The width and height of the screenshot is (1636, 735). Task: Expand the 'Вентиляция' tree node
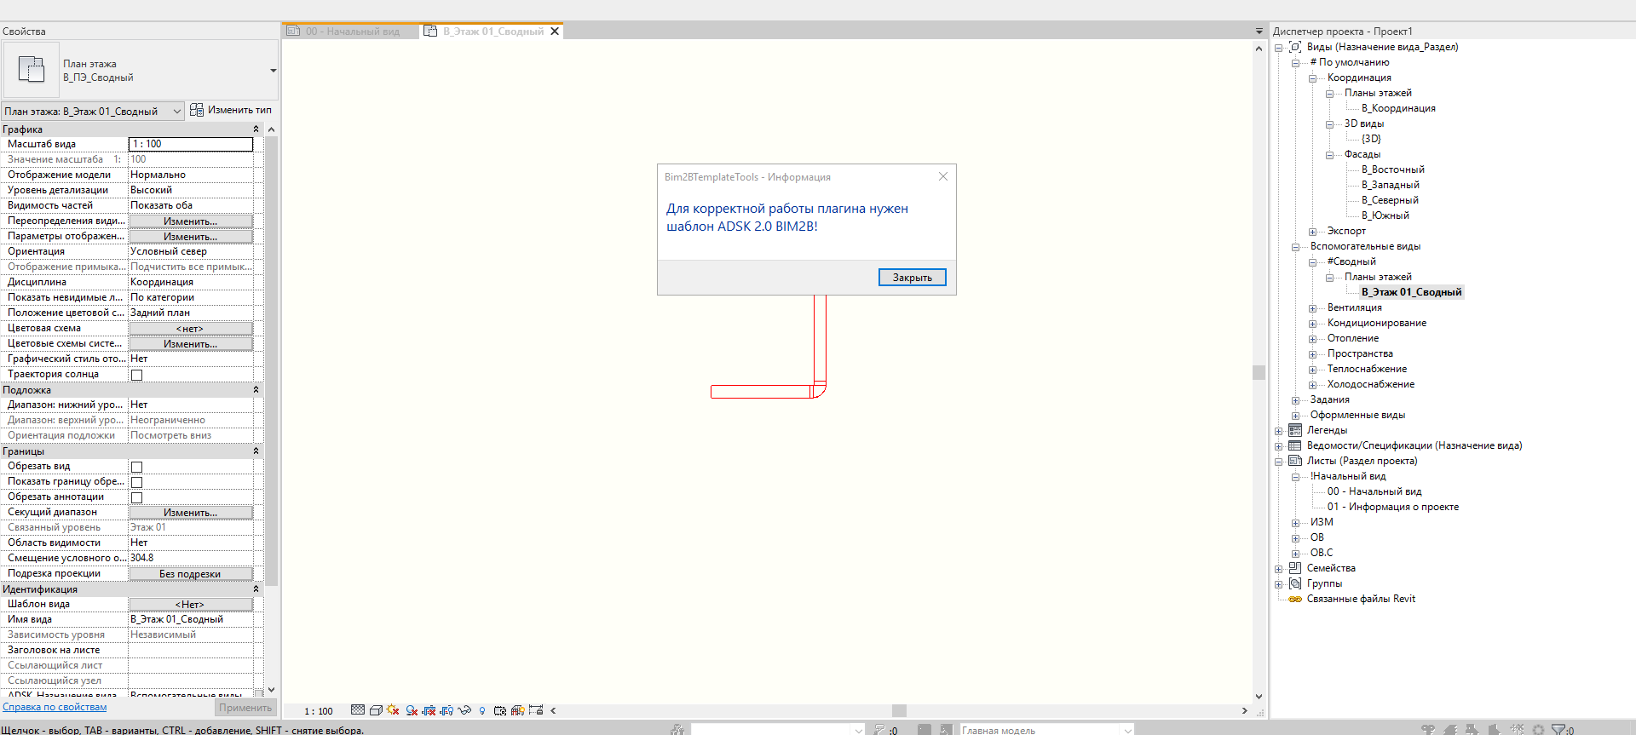[1312, 308]
